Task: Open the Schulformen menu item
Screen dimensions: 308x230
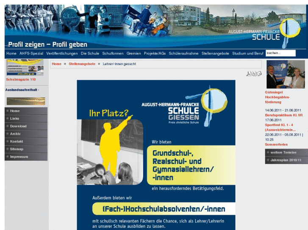Action: (113, 53)
